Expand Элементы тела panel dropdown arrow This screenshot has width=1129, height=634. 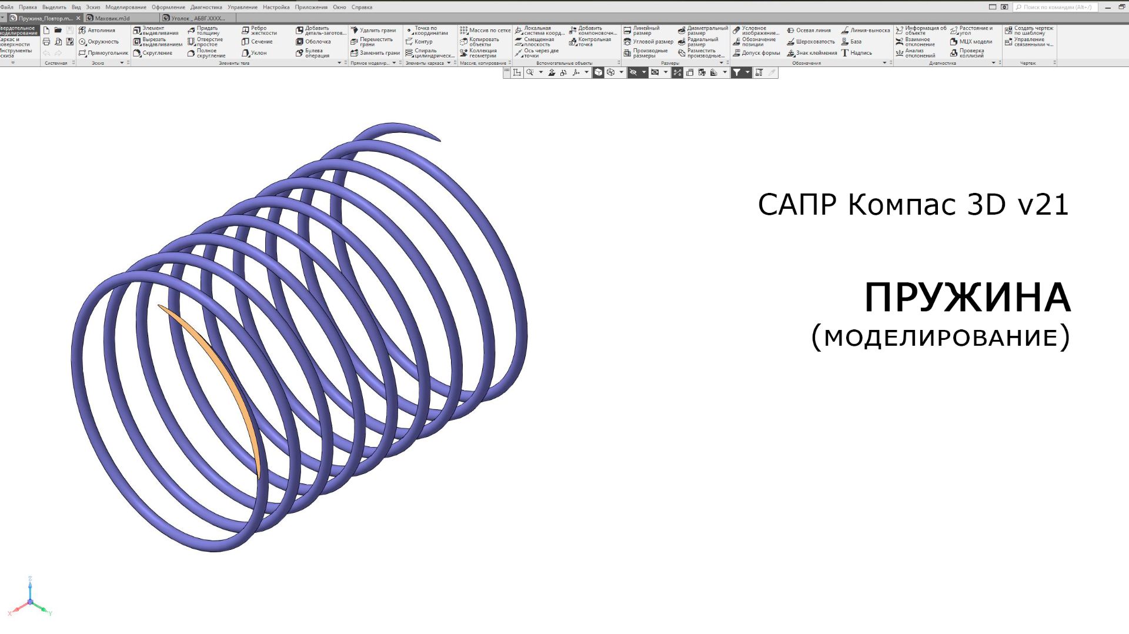(339, 63)
